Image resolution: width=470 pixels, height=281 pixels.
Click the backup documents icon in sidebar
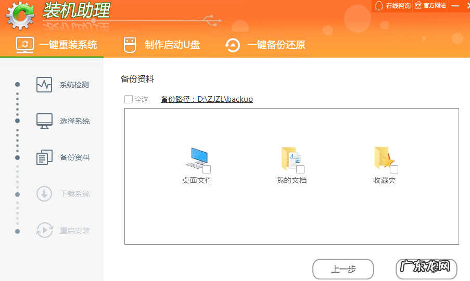(44, 157)
